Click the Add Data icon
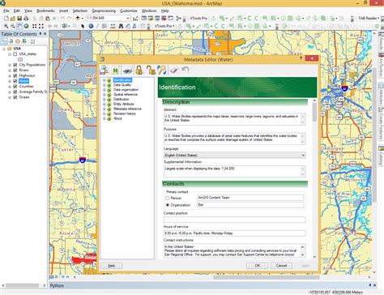This screenshot has width=384, height=295. [78, 19]
